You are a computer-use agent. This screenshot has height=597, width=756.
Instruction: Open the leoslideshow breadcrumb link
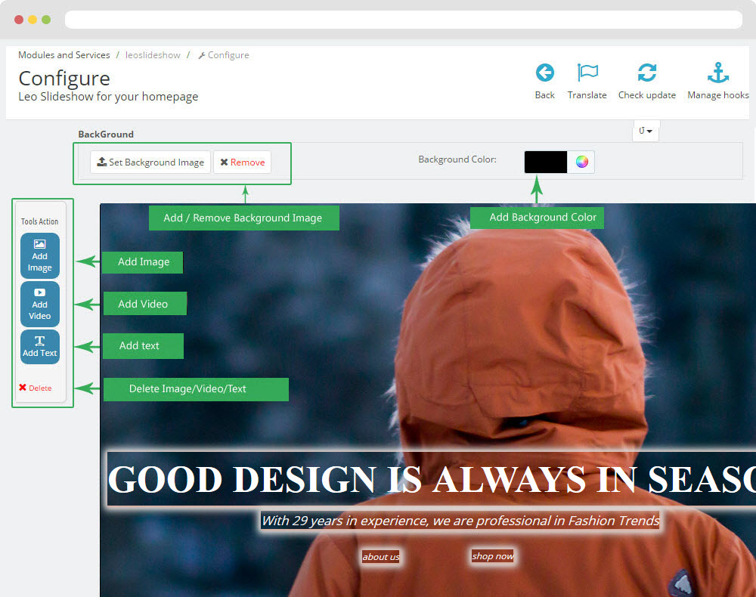point(153,55)
